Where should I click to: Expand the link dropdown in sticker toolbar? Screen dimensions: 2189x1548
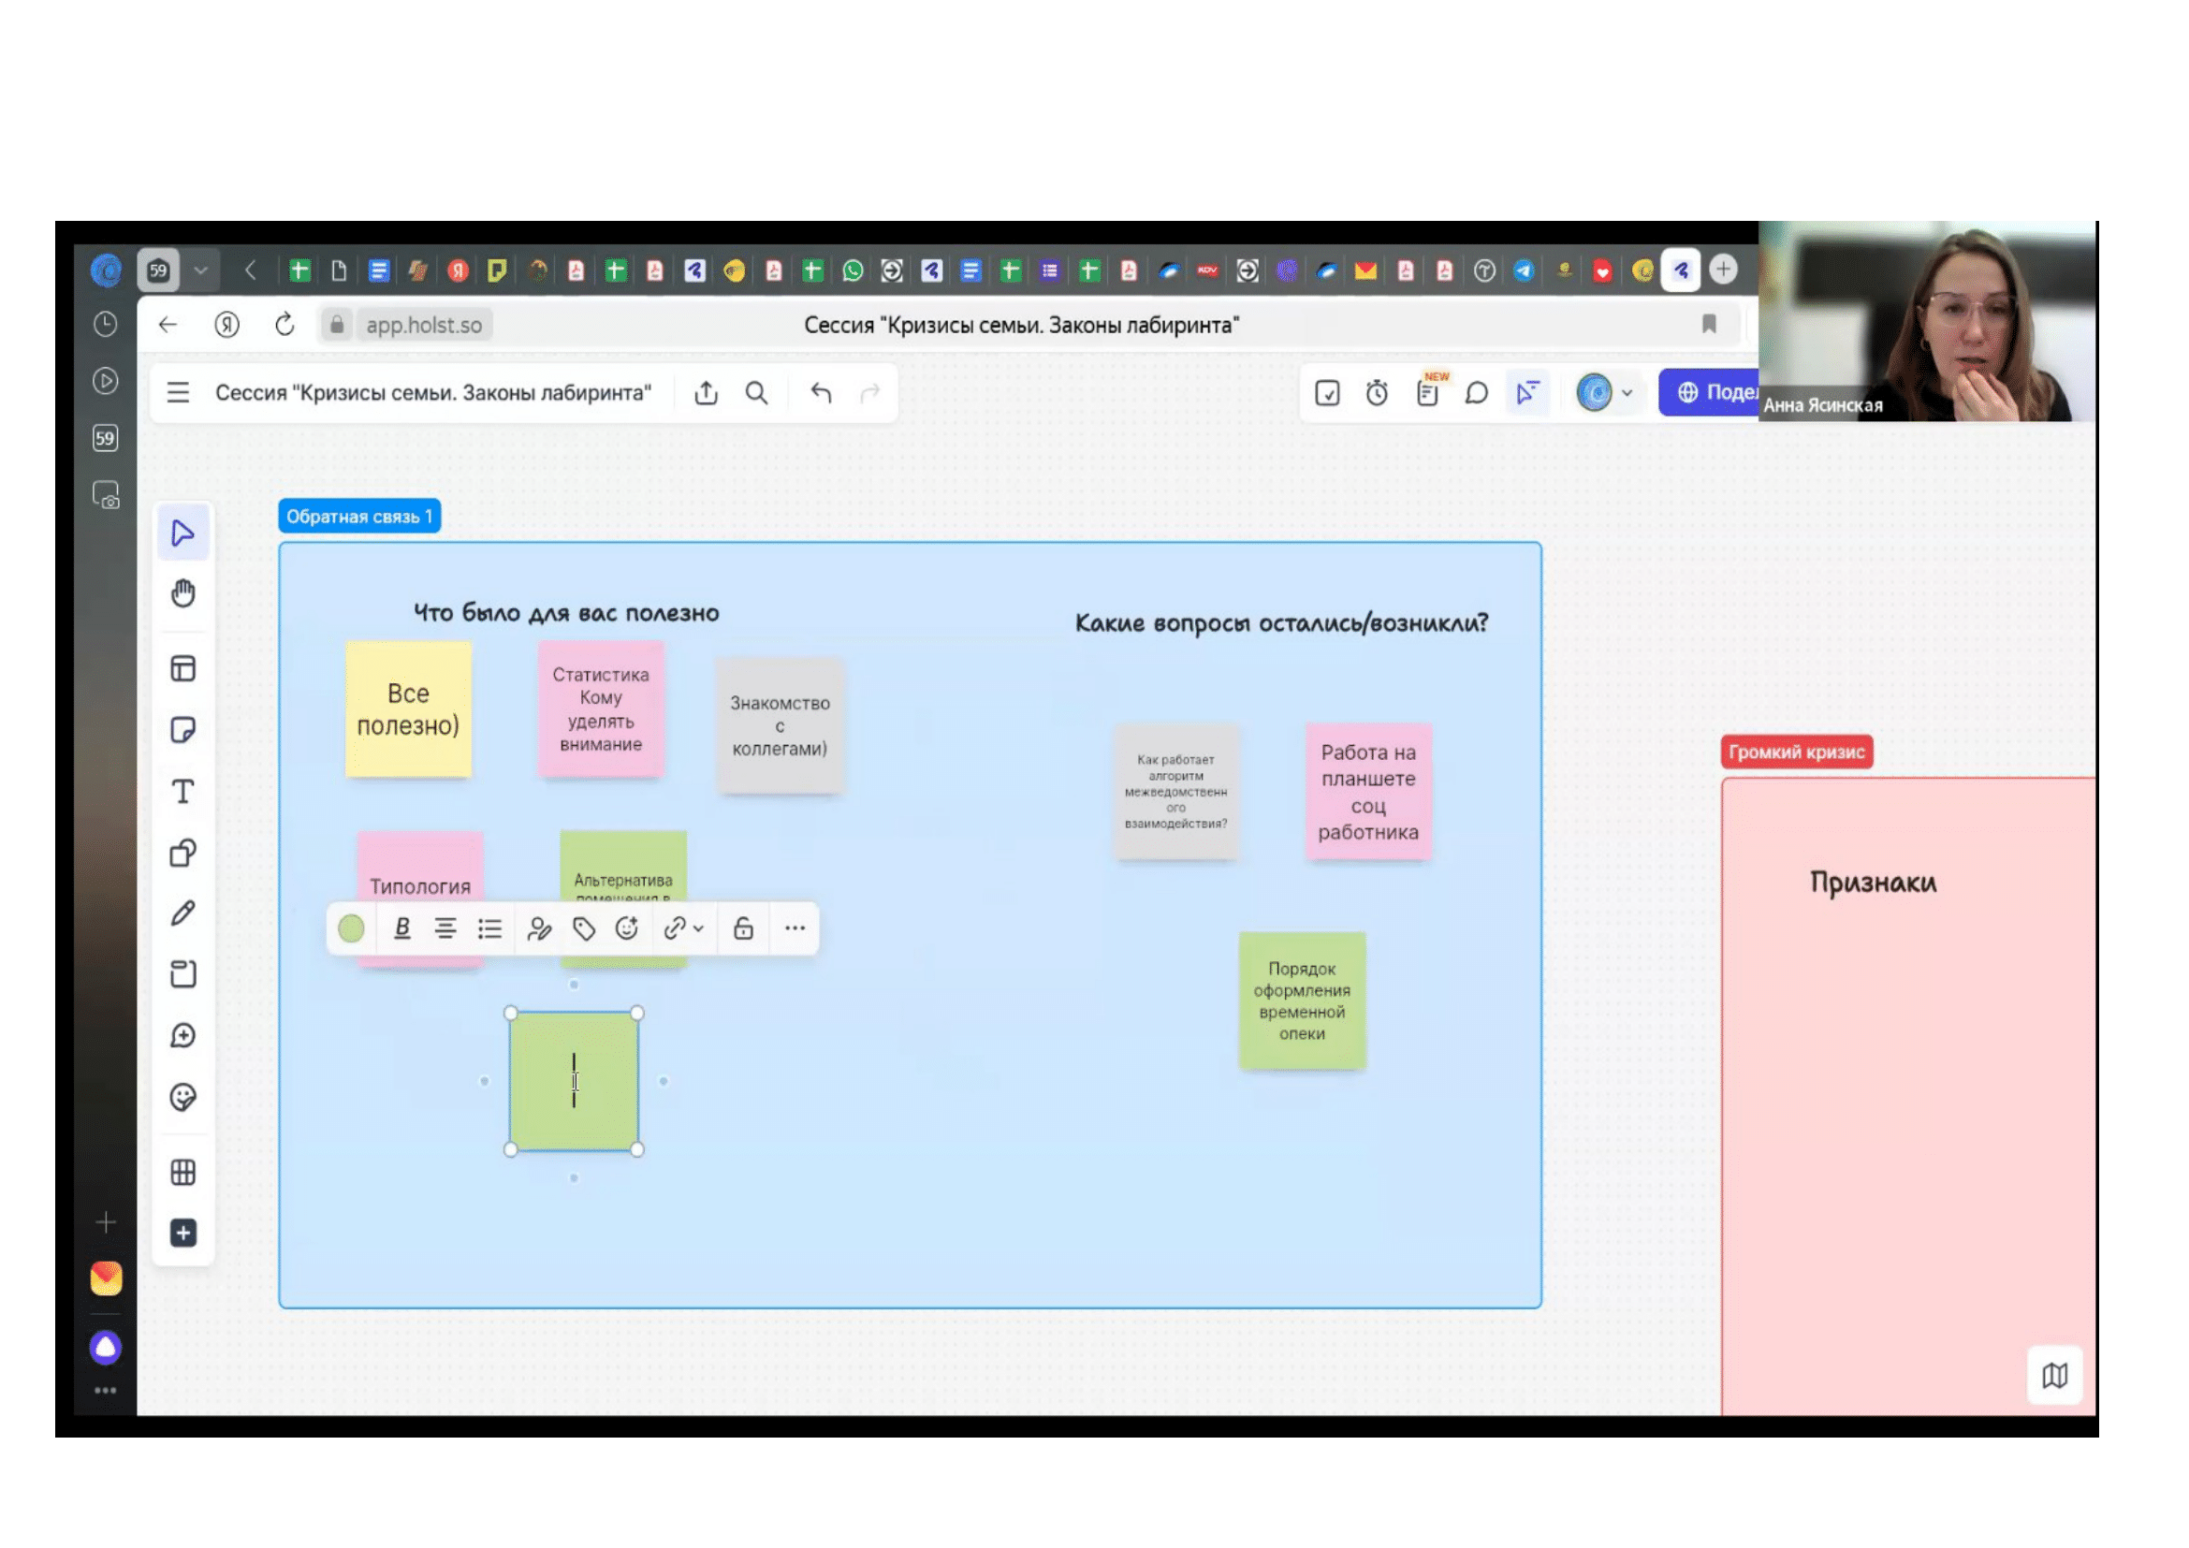pos(699,927)
